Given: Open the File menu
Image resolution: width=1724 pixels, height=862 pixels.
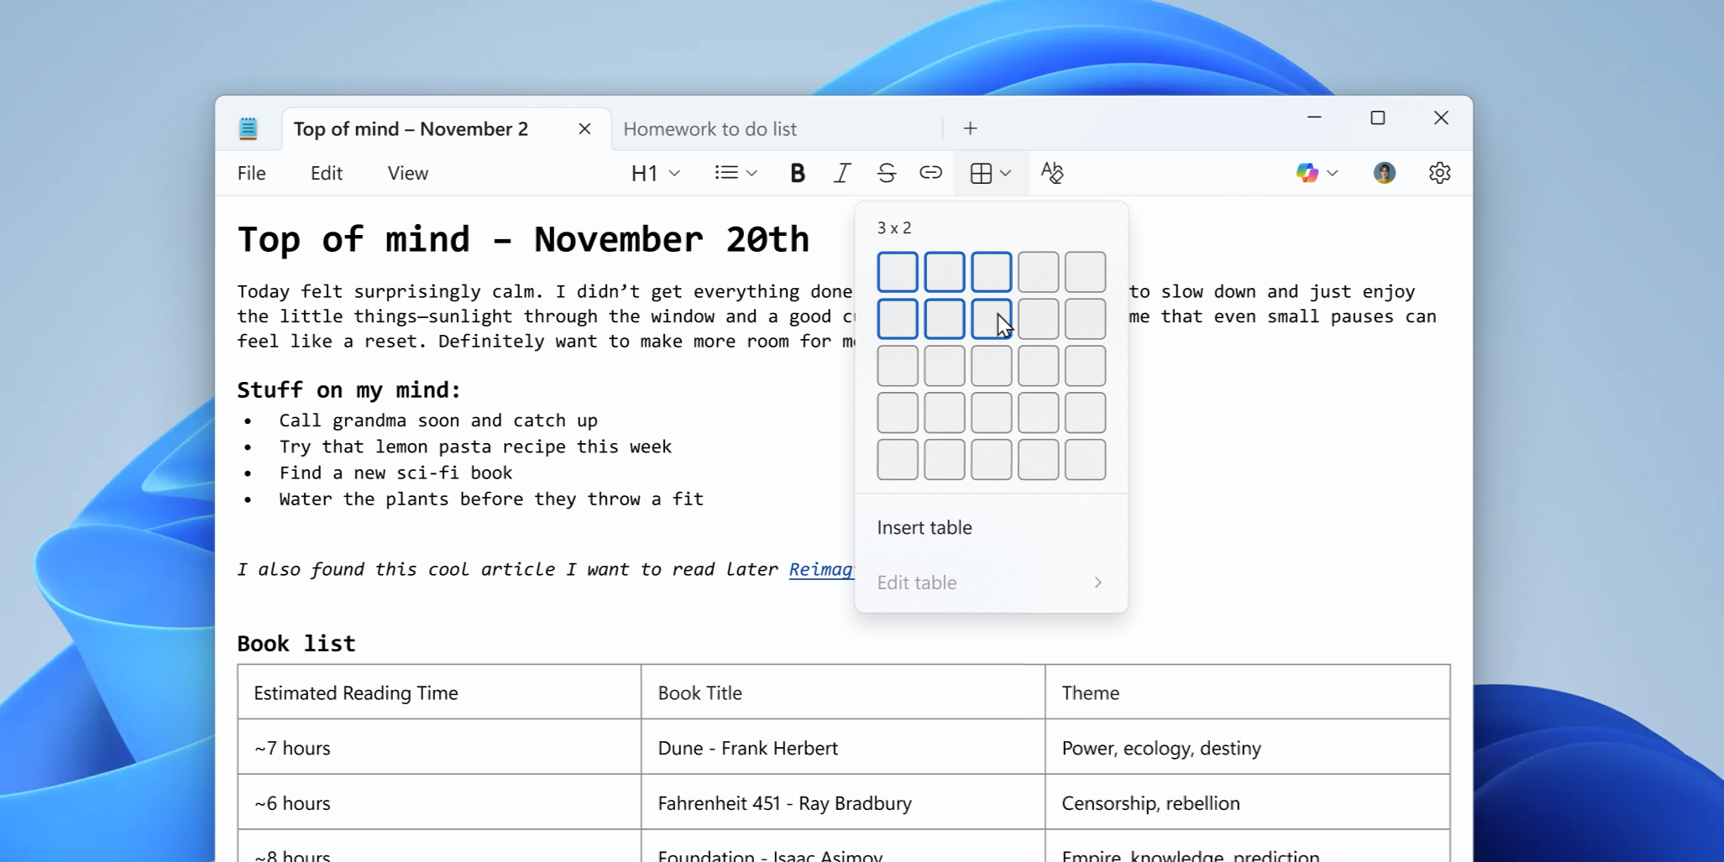Looking at the screenshot, I should tap(251, 173).
